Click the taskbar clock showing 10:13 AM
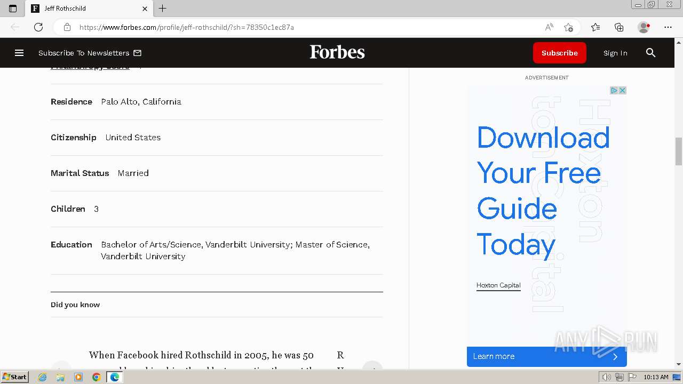The image size is (683, 384). pyautogui.click(x=656, y=377)
